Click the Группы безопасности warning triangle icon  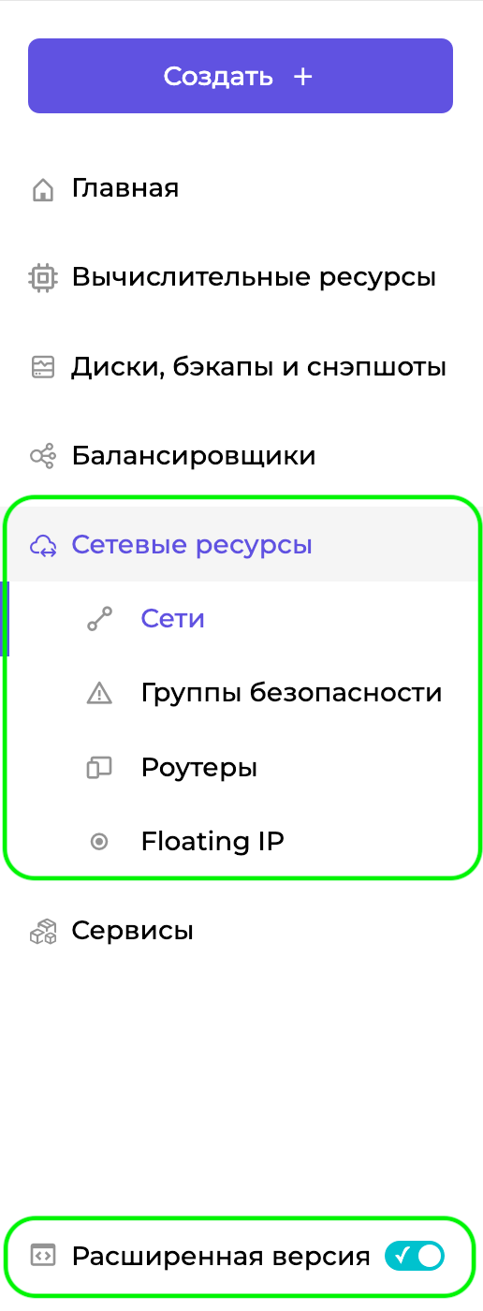pos(98,694)
